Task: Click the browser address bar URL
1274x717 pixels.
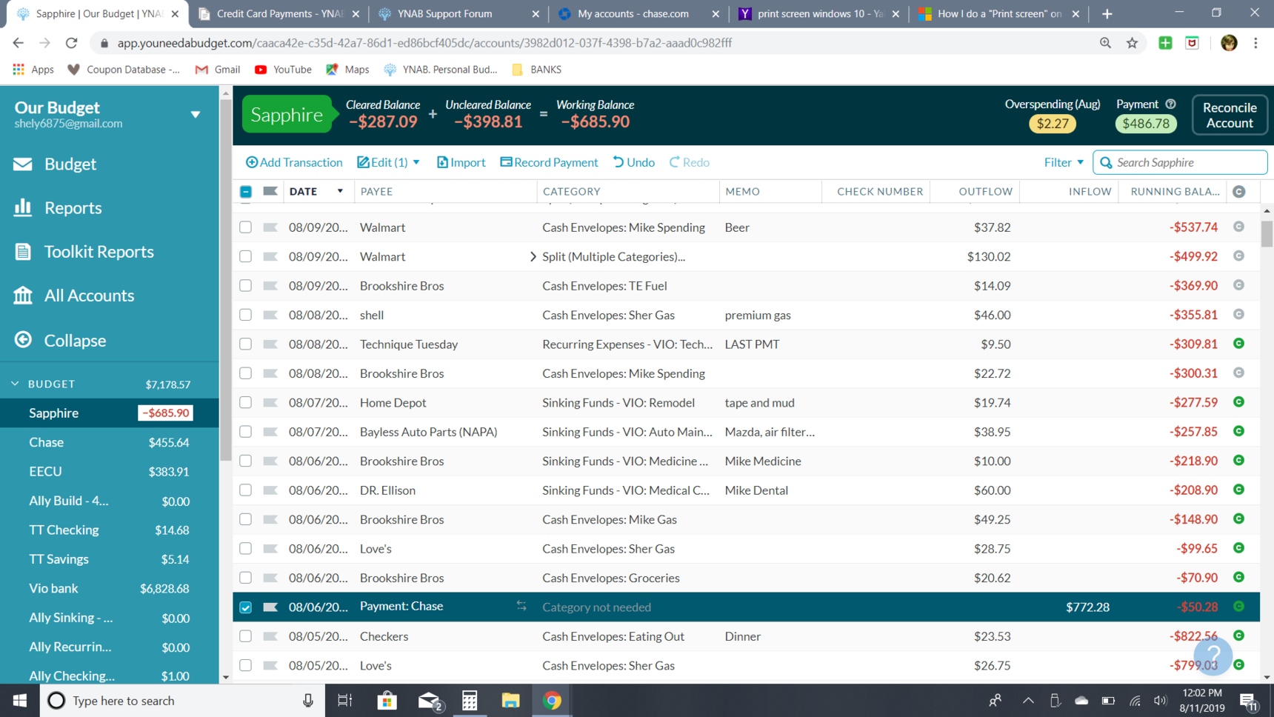Action: [x=424, y=43]
